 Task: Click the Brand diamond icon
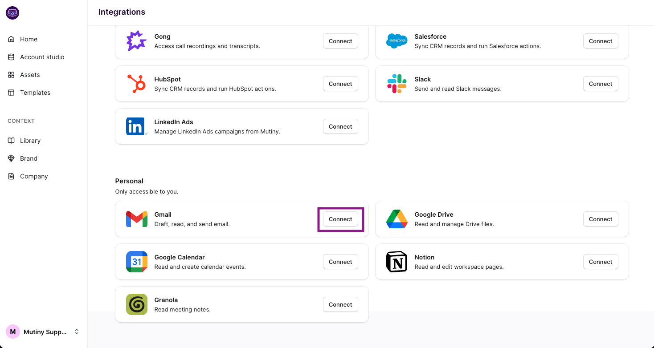pos(11,158)
